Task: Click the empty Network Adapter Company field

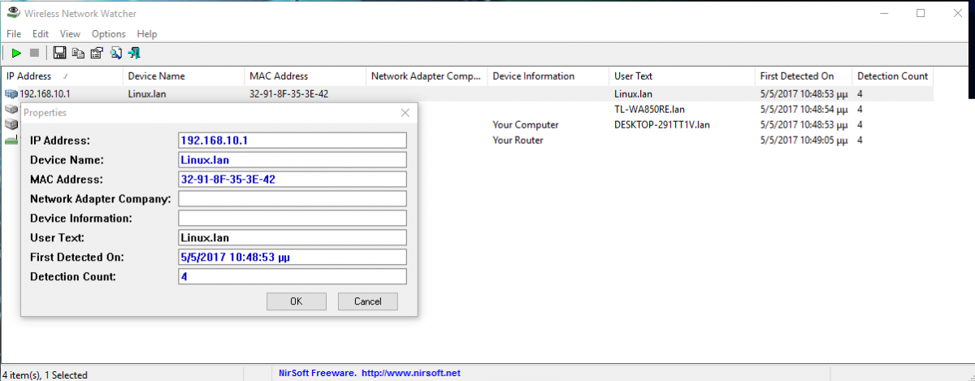Action: coord(292,199)
